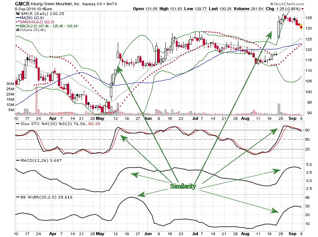Screen dimensions: 318x237
Task: Click the High 131.83 value
Action: [171, 9]
